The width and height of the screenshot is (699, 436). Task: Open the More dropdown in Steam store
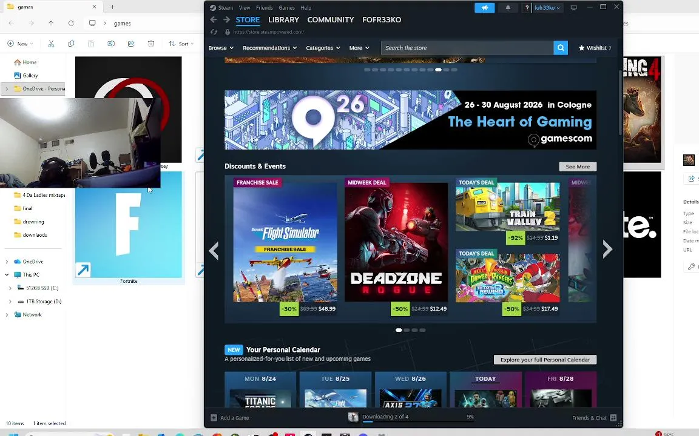(359, 48)
